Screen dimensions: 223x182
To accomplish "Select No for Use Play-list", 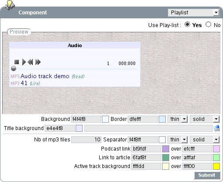I will tap(208, 24).
